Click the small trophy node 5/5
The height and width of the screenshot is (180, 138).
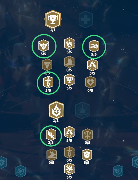[69, 80]
